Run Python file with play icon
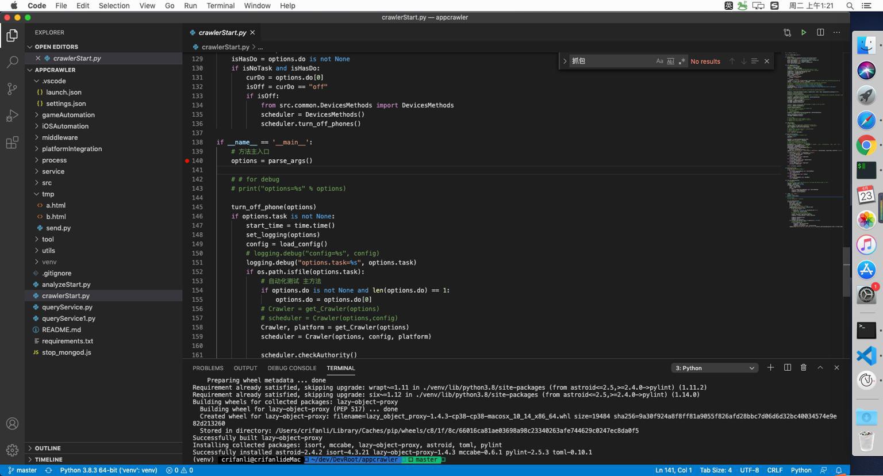Image resolution: width=883 pixels, height=476 pixels. pos(804,33)
